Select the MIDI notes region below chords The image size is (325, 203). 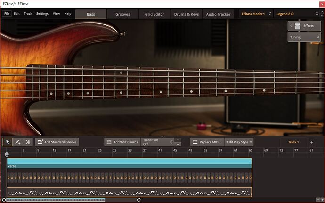pyautogui.click(x=130, y=193)
